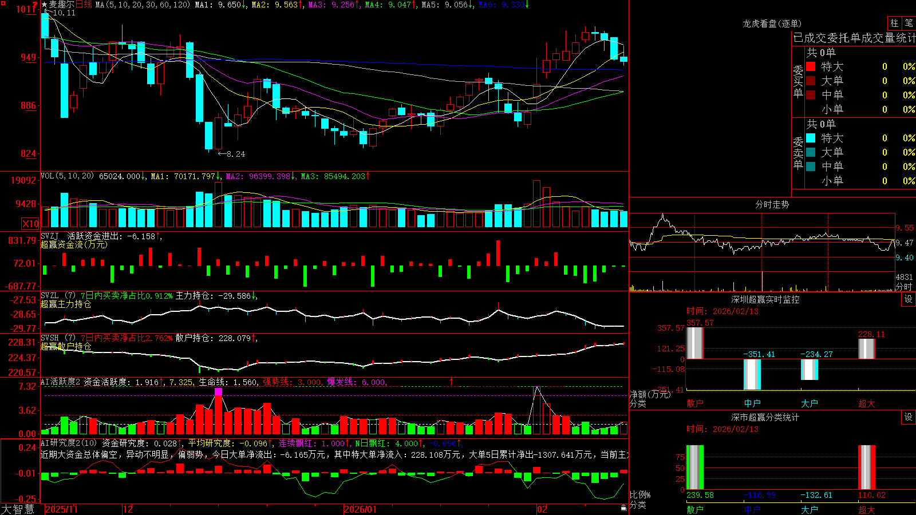Click the ×10 volume scale marker
This screenshot has height=515, width=916.
pyautogui.click(x=30, y=224)
